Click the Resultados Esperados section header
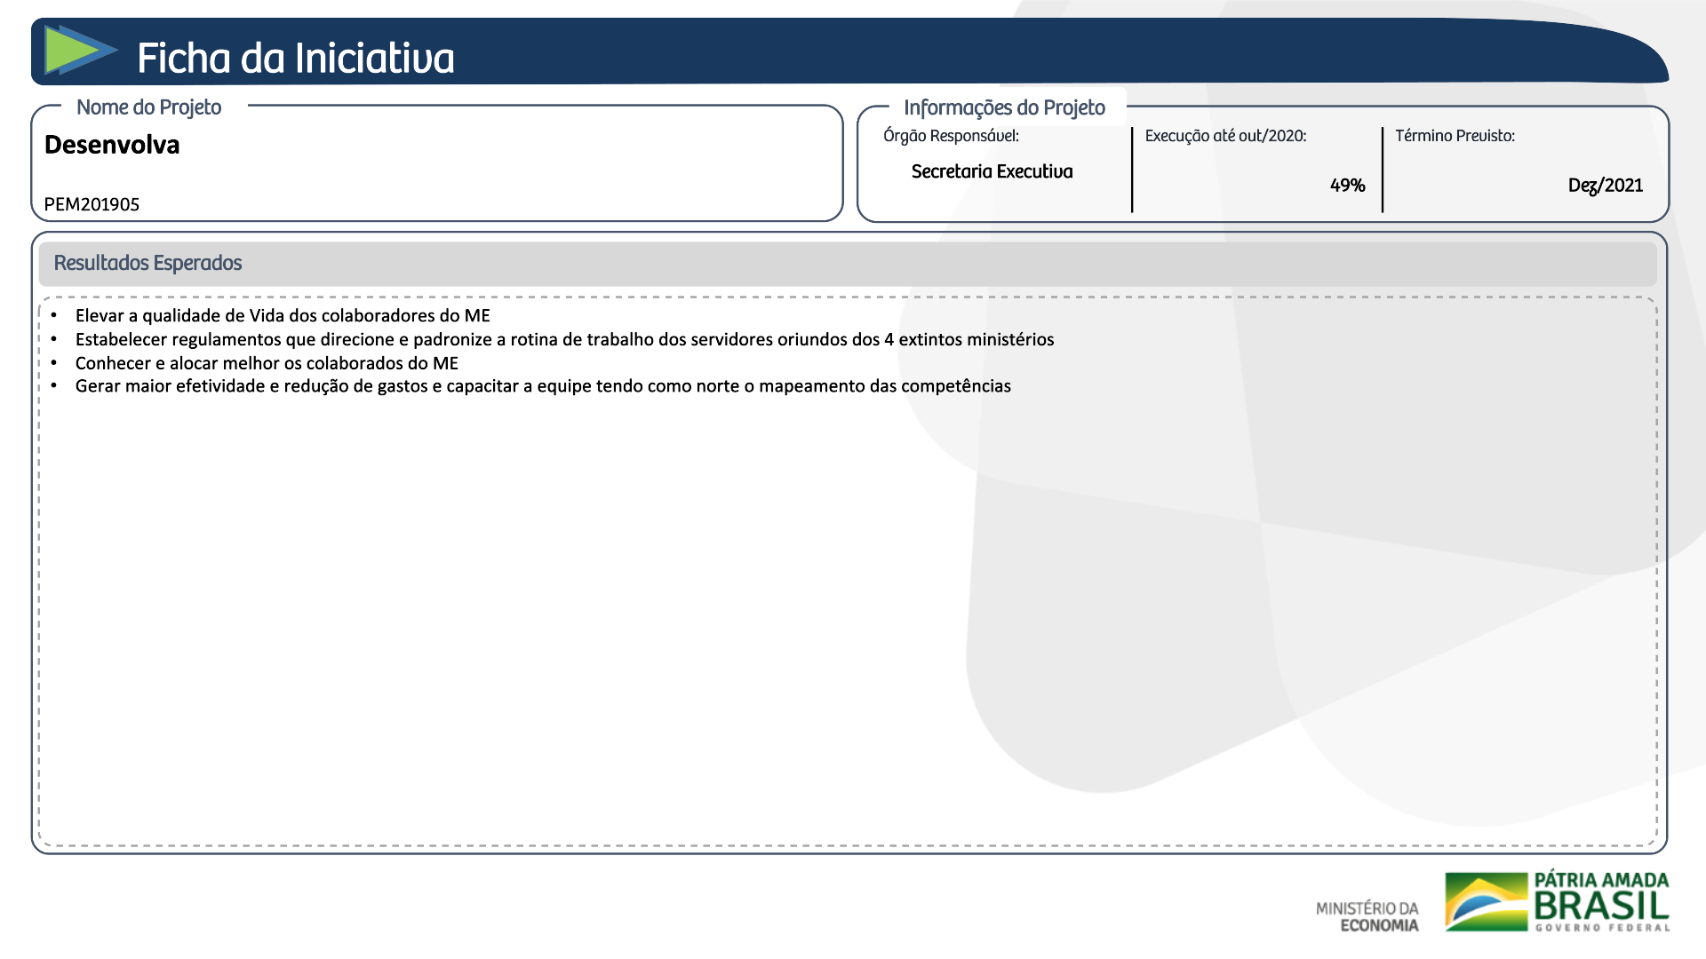This screenshot has height=959, width=1706. (x=147, y=263)
